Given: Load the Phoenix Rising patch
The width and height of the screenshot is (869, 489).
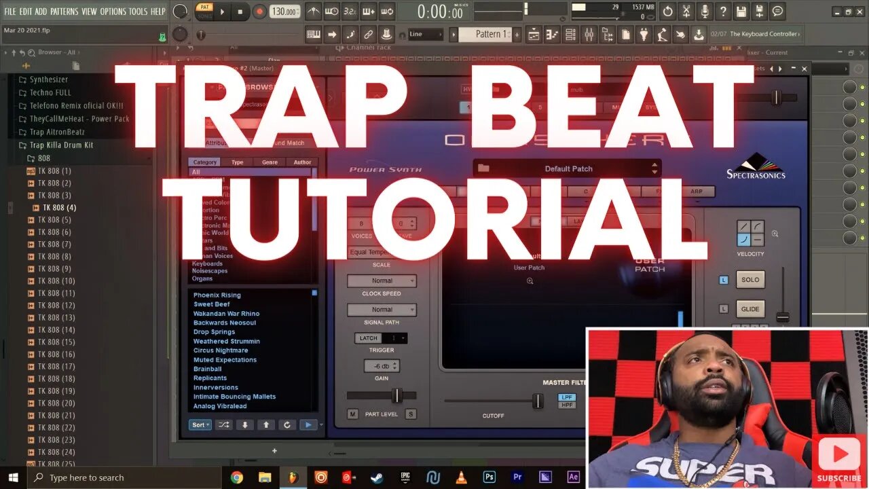Looking at the screenshot, I should point(217,295).
